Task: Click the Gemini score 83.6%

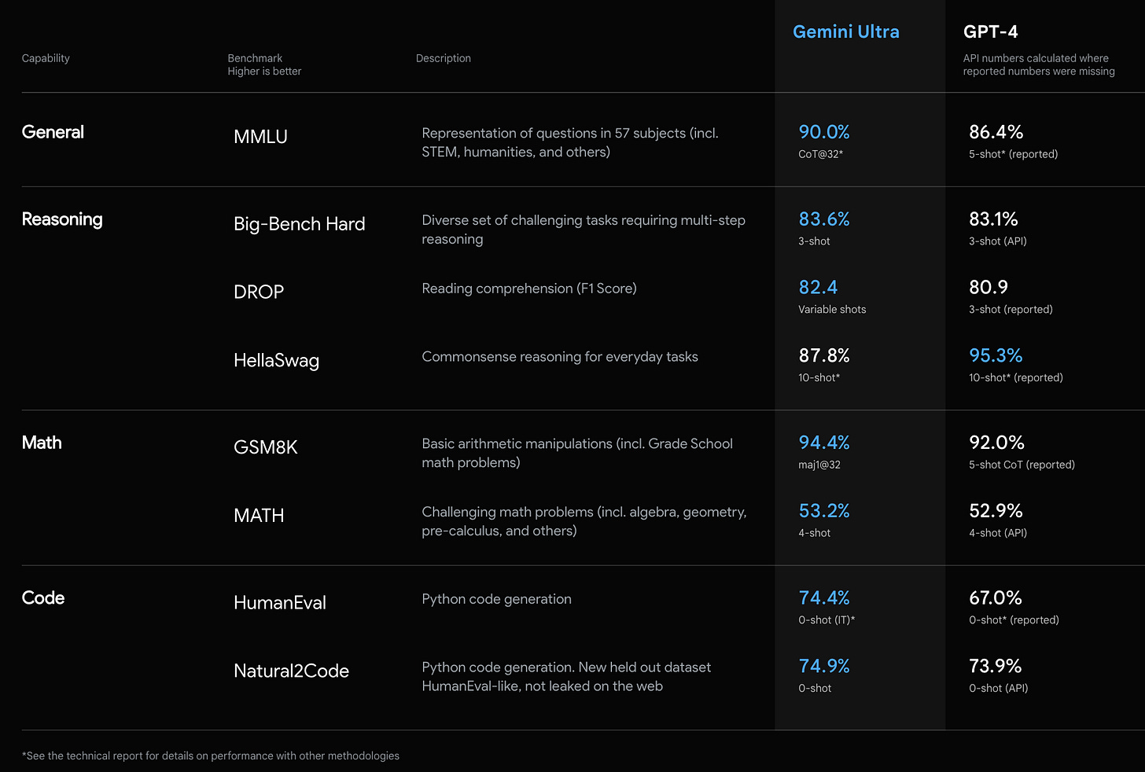Action: coord(824,219)
